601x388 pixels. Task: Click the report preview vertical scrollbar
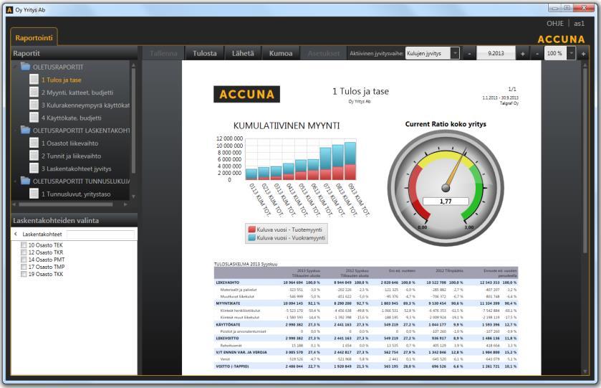(x=585, y=161)
